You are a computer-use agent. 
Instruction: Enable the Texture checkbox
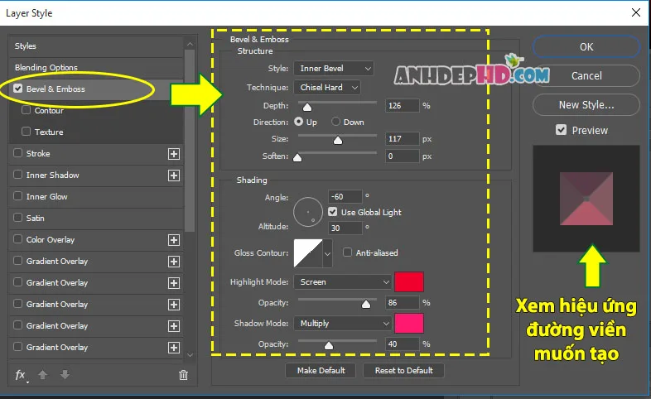tap(27, 132)
